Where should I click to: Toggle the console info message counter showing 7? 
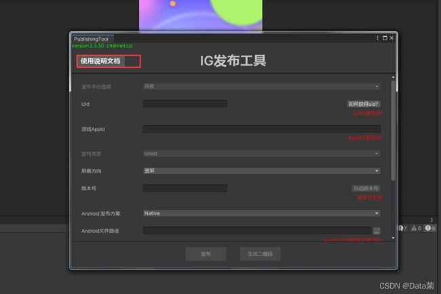402,228
